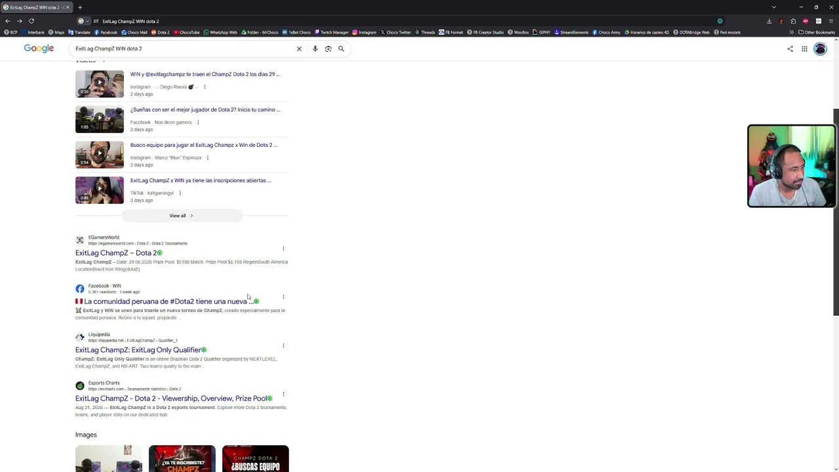Screen dimensions: 839x472
Task: Open the Maps bookmark
Action: (x=56, y=32)
